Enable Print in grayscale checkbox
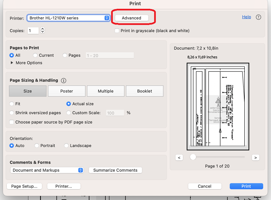The height and width of the screenshot is (200, 271). [x=117, y=31]
